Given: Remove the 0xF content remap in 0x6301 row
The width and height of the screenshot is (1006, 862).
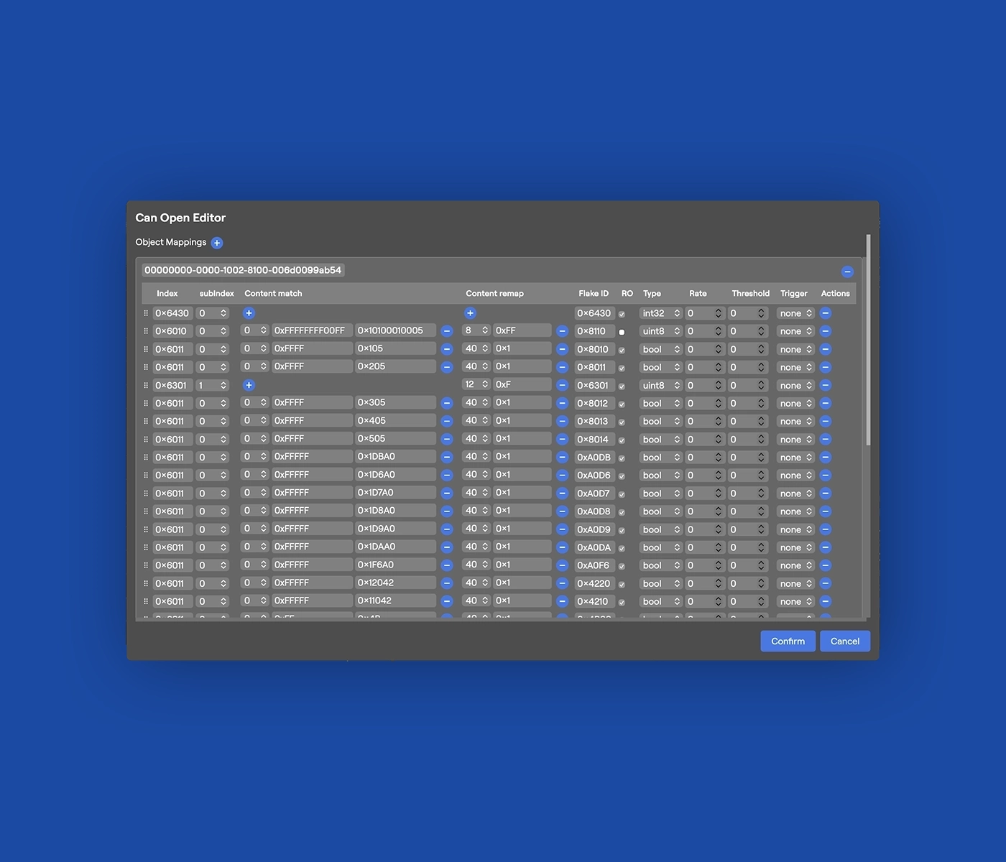Looking at the screenshot, I should point(563,386).
